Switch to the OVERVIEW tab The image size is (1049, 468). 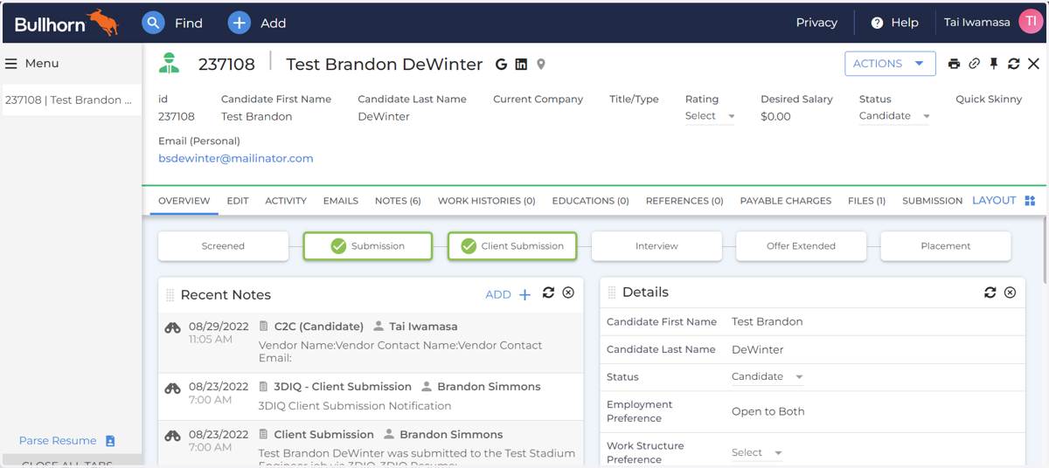[184, 201]
